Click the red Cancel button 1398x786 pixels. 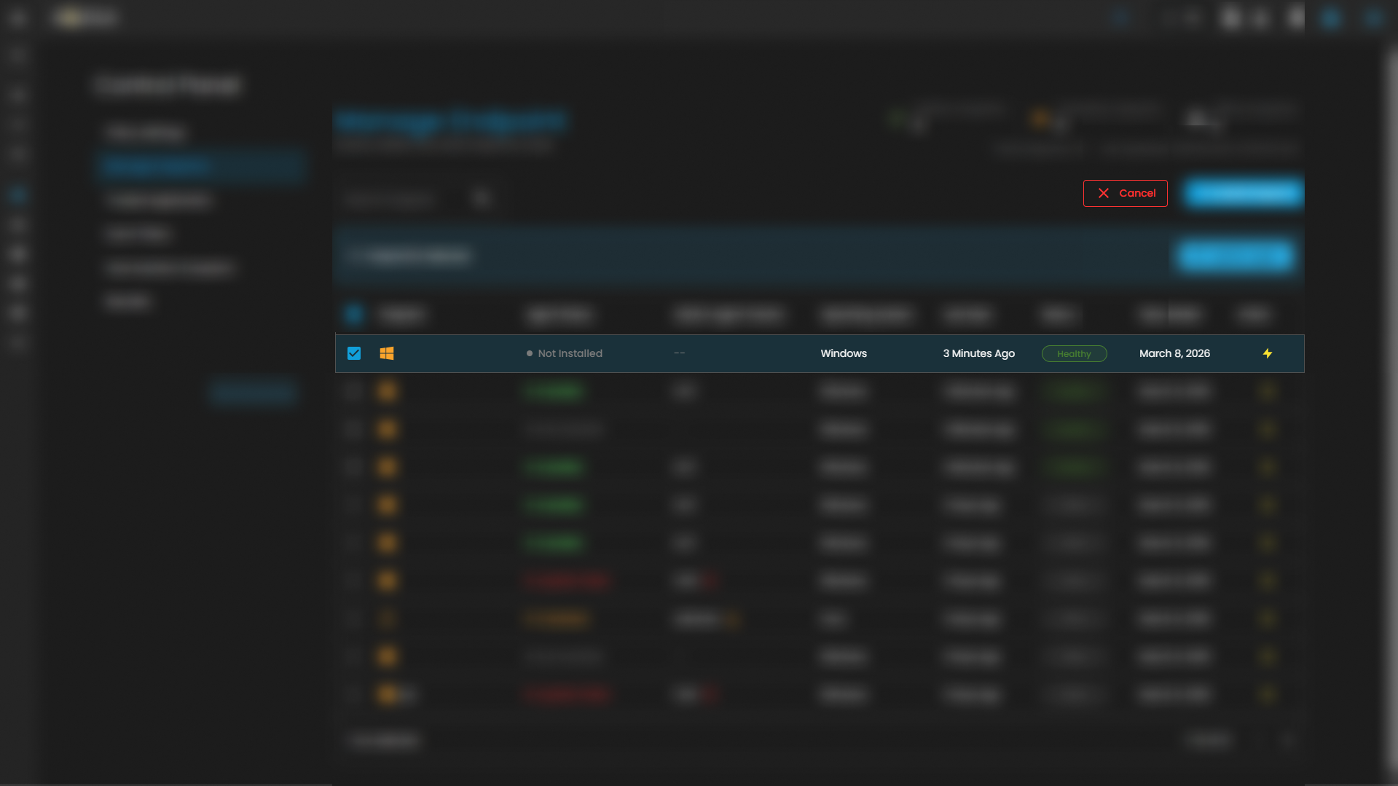point(1125,193)
